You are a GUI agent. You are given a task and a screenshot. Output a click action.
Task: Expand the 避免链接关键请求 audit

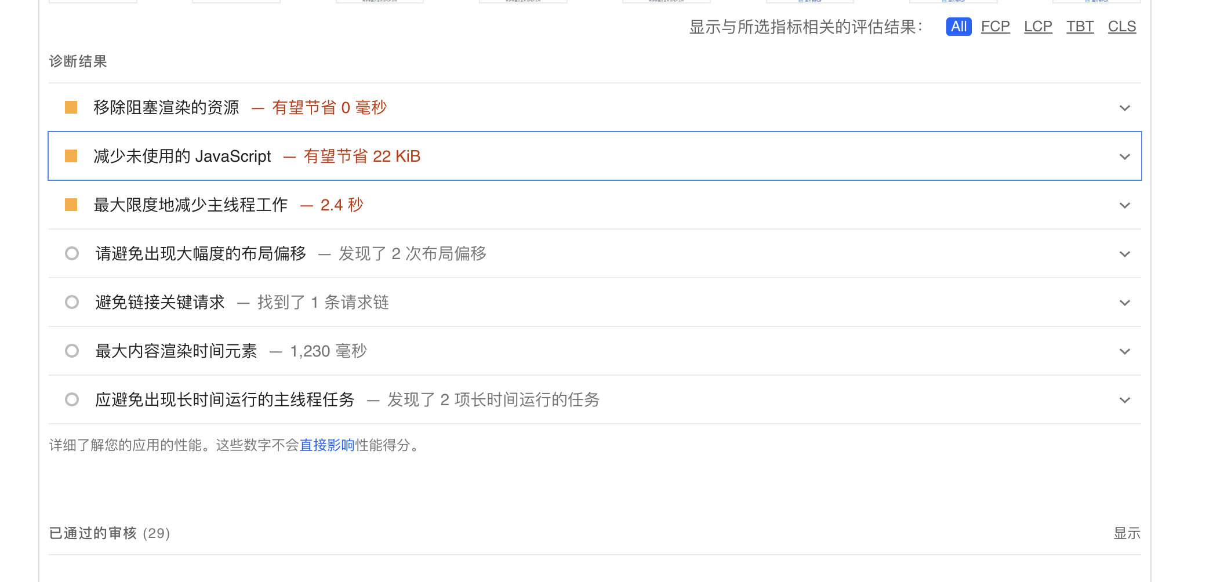1125,303
